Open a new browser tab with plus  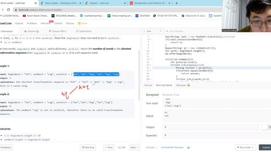[x=177, y=3]
